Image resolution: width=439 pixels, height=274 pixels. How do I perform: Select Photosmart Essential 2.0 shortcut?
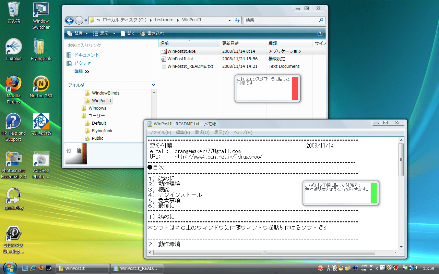(x=14, y=165)
